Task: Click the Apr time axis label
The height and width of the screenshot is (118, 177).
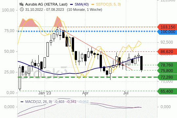Action: (85, 93)
